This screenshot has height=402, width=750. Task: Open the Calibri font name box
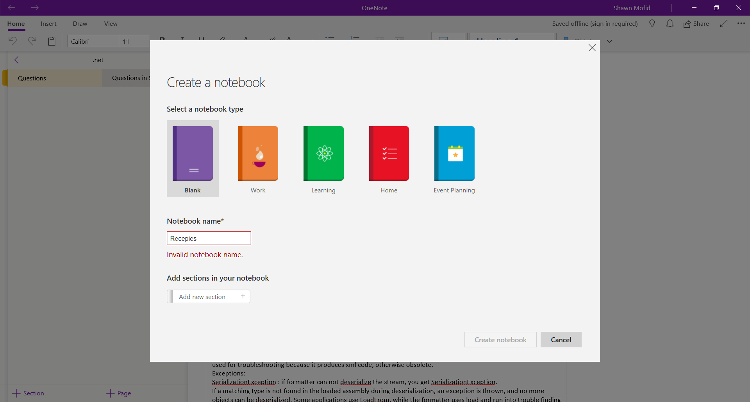(93, 41)
